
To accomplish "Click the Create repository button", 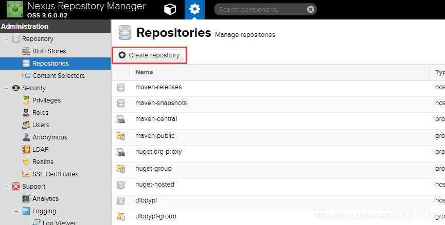I will tap(150, 55).
